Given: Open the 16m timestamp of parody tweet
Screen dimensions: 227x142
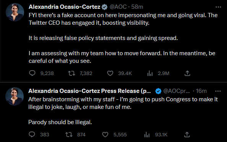Looking at the screenshot, I should click(x=201, y=91).
